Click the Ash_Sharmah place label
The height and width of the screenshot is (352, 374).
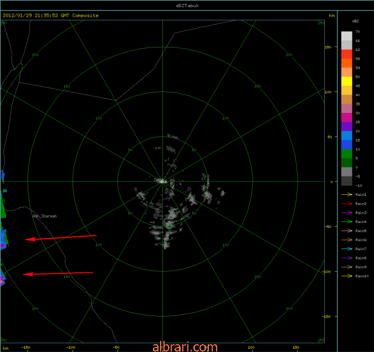pos(45,216)
